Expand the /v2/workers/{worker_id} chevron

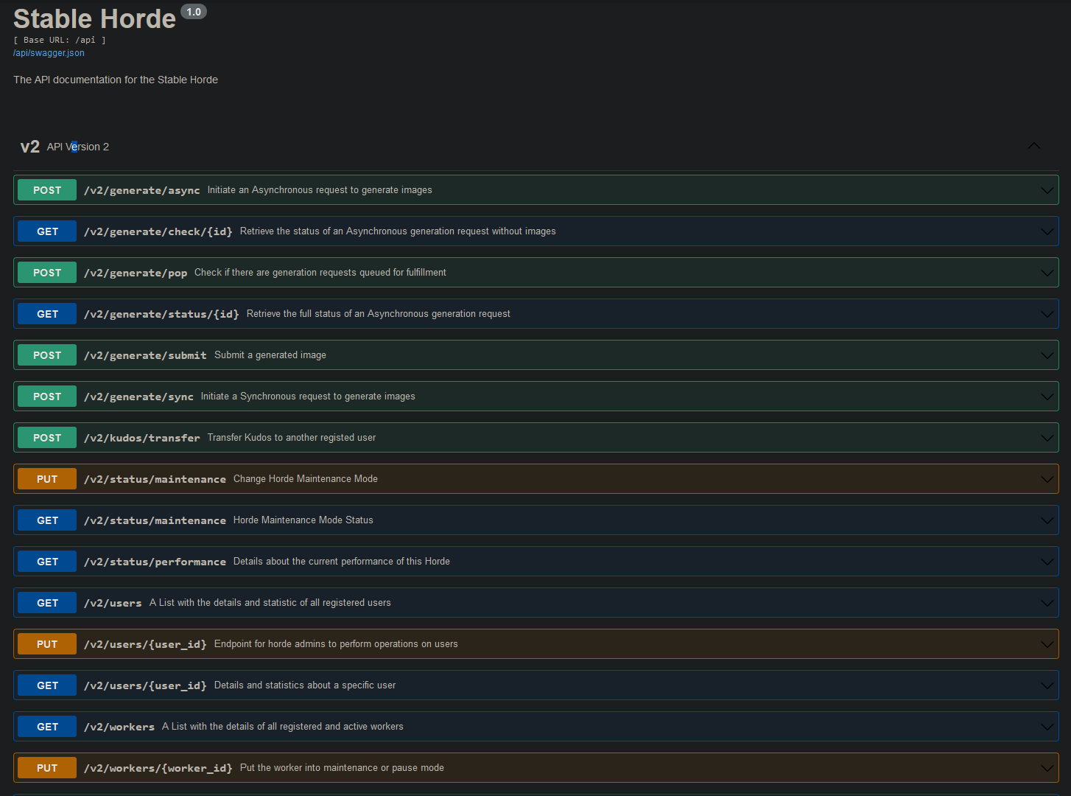point(1047,768)
